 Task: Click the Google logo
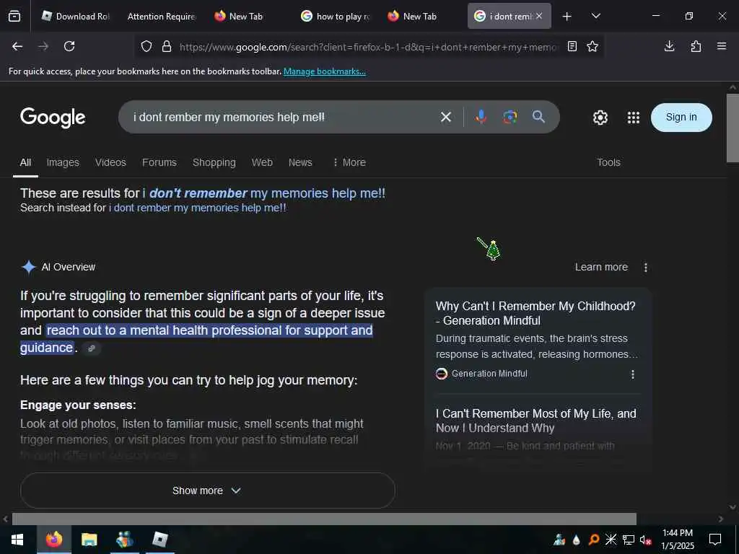click(x=53, y=118)
